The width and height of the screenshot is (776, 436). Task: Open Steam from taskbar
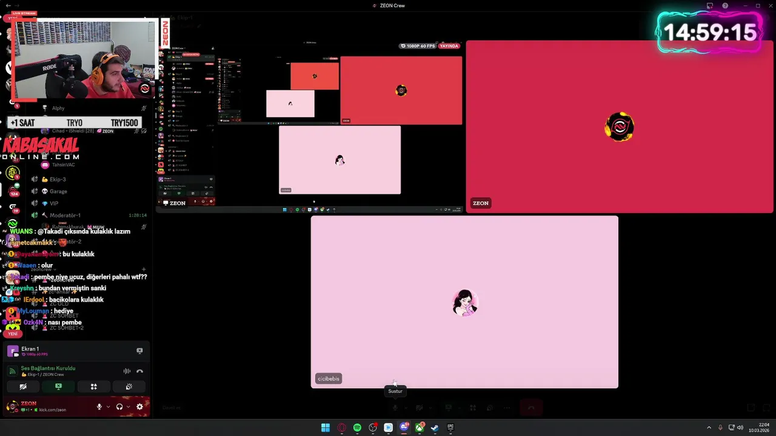[x=435, y=428]
